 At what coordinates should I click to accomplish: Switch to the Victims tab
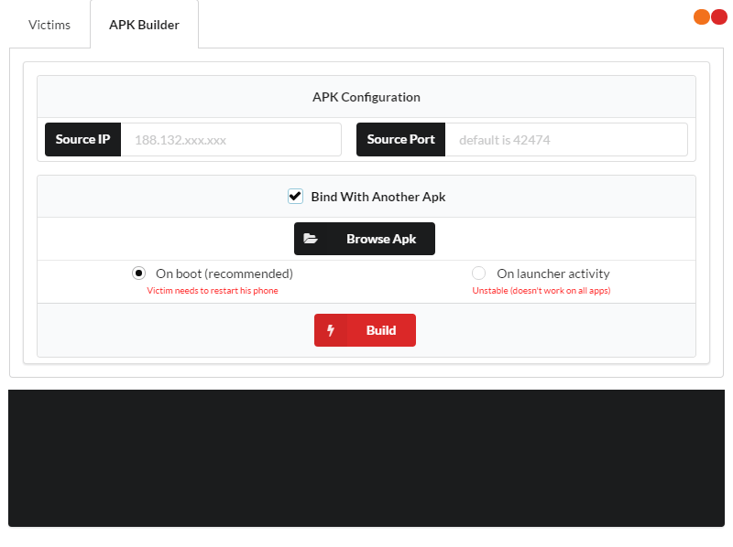click(49, 25)
